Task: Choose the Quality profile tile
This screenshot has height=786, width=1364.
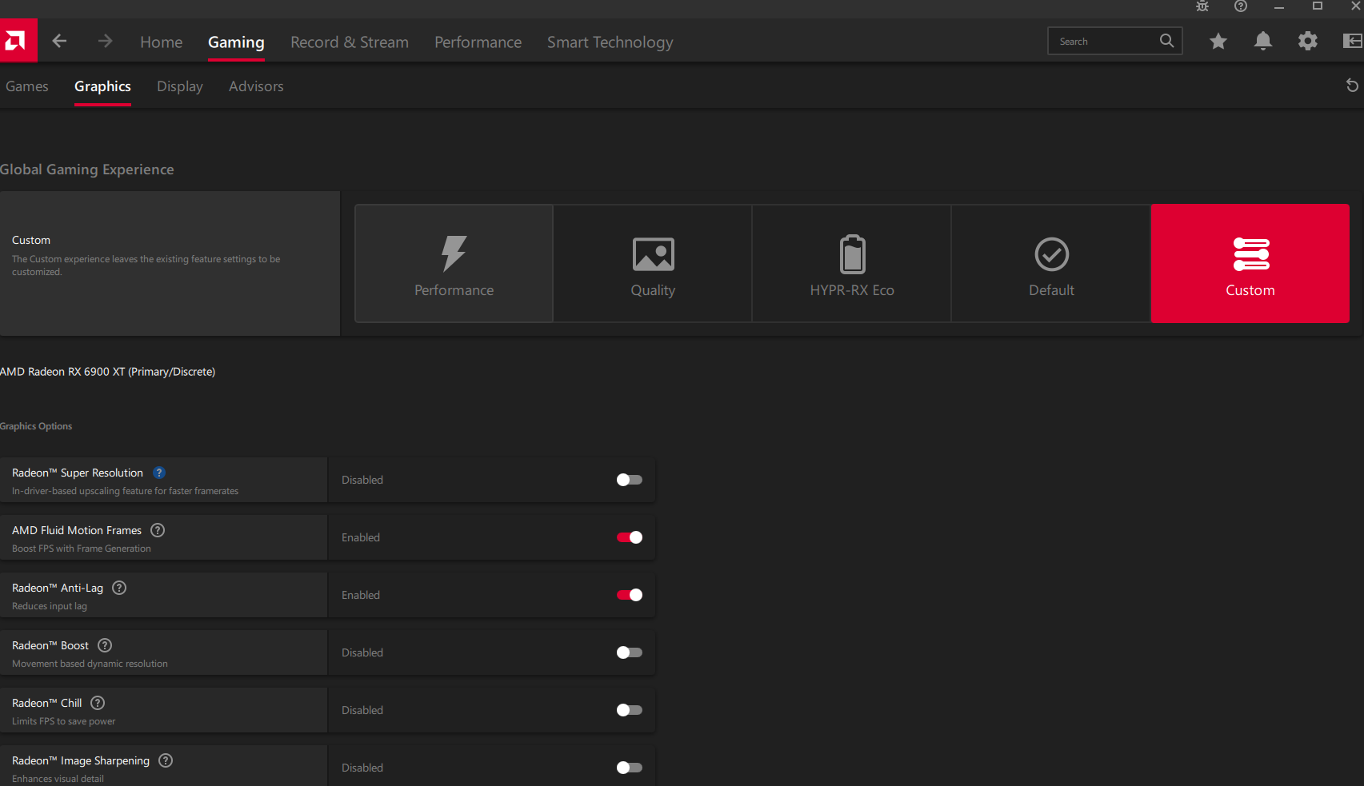Action: tap(653, 263)
